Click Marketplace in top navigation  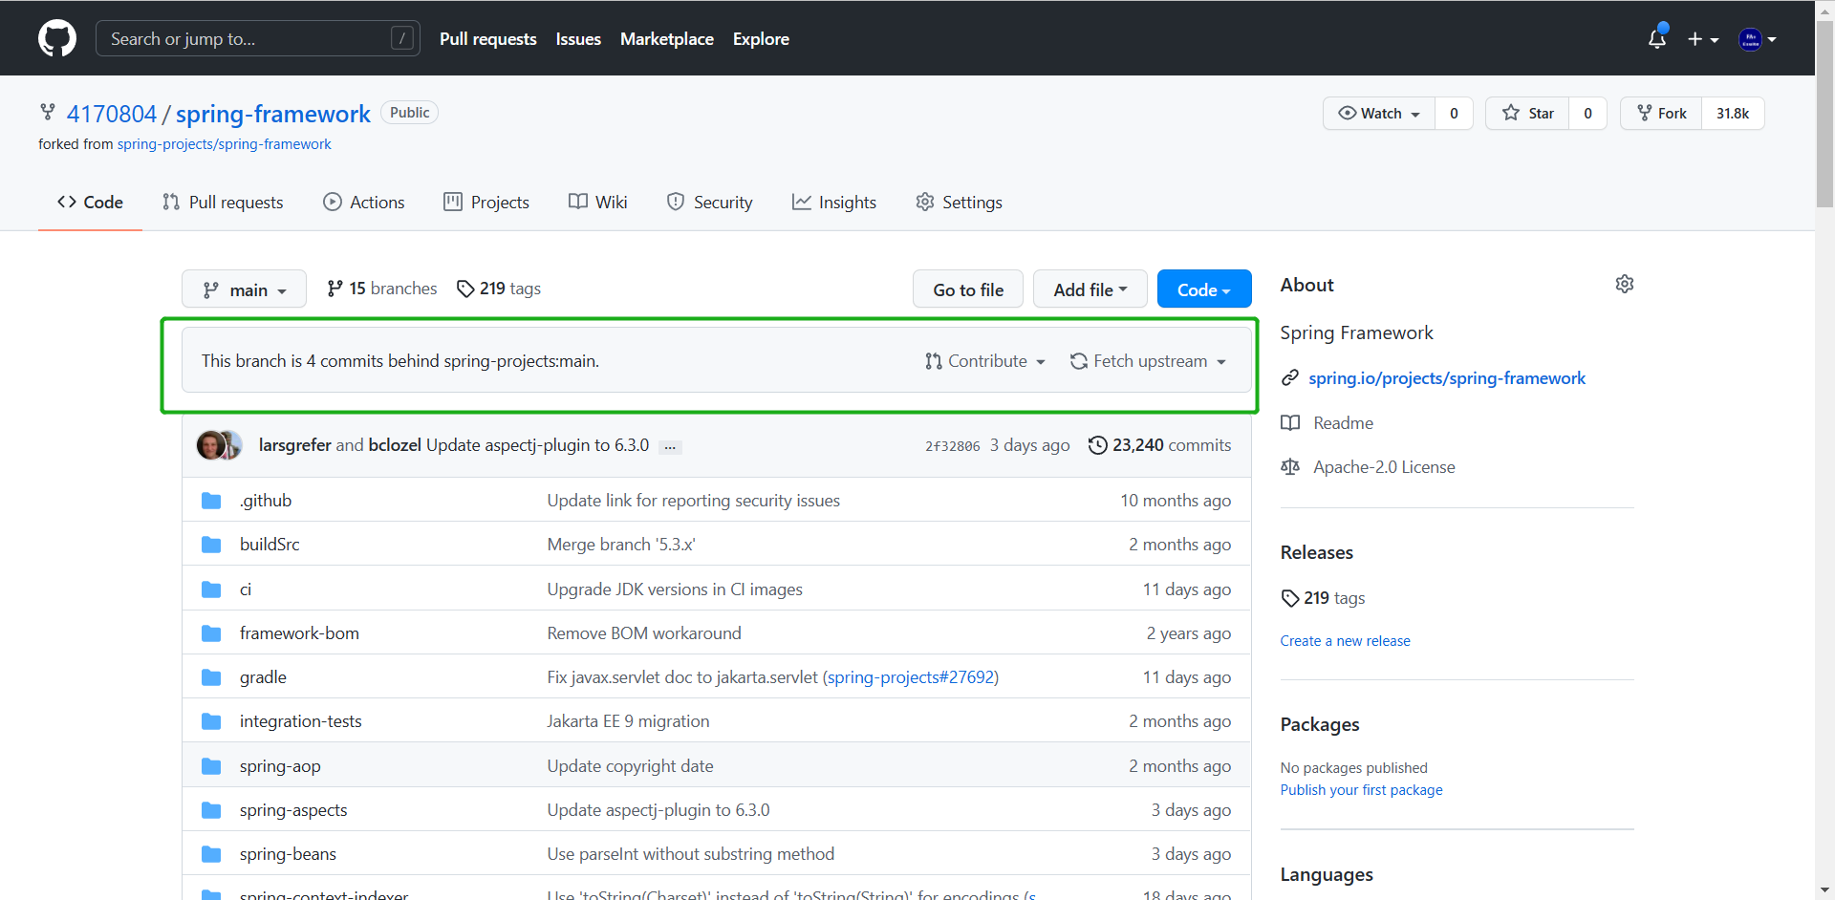[667, 39]
